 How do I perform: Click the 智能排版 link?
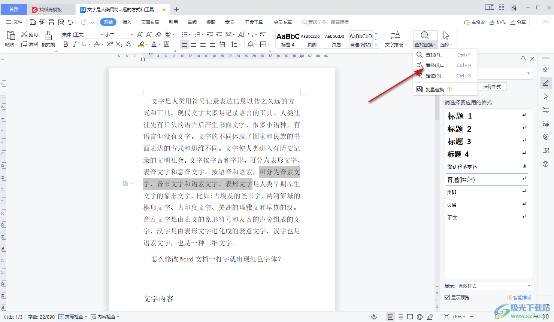[x=519, y=297]
